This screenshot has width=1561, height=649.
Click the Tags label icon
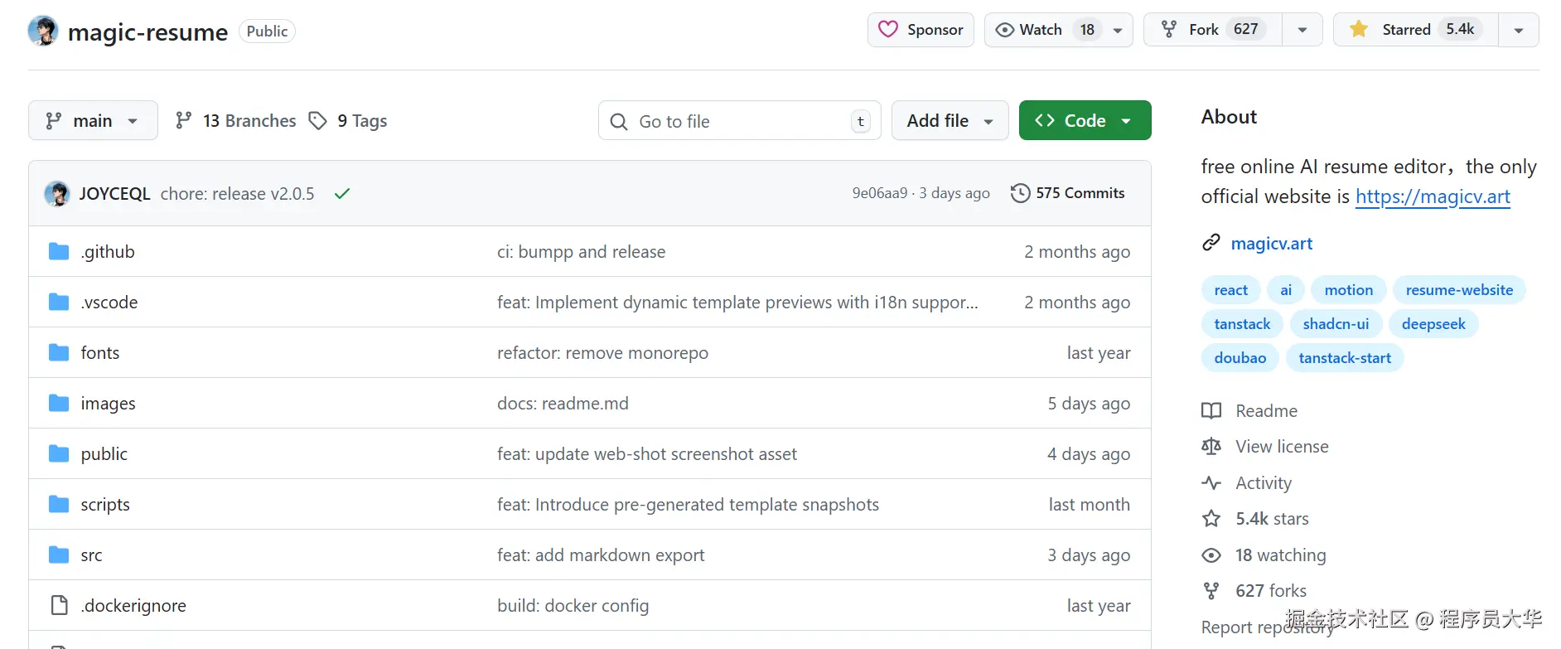[317, 121]
